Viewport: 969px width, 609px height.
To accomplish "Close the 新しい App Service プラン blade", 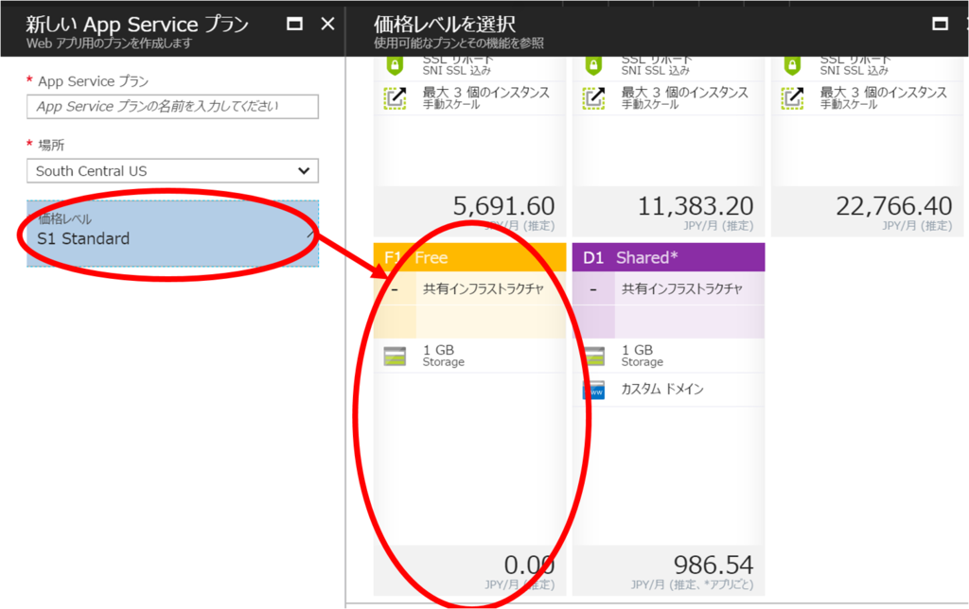I will [327, 24].
